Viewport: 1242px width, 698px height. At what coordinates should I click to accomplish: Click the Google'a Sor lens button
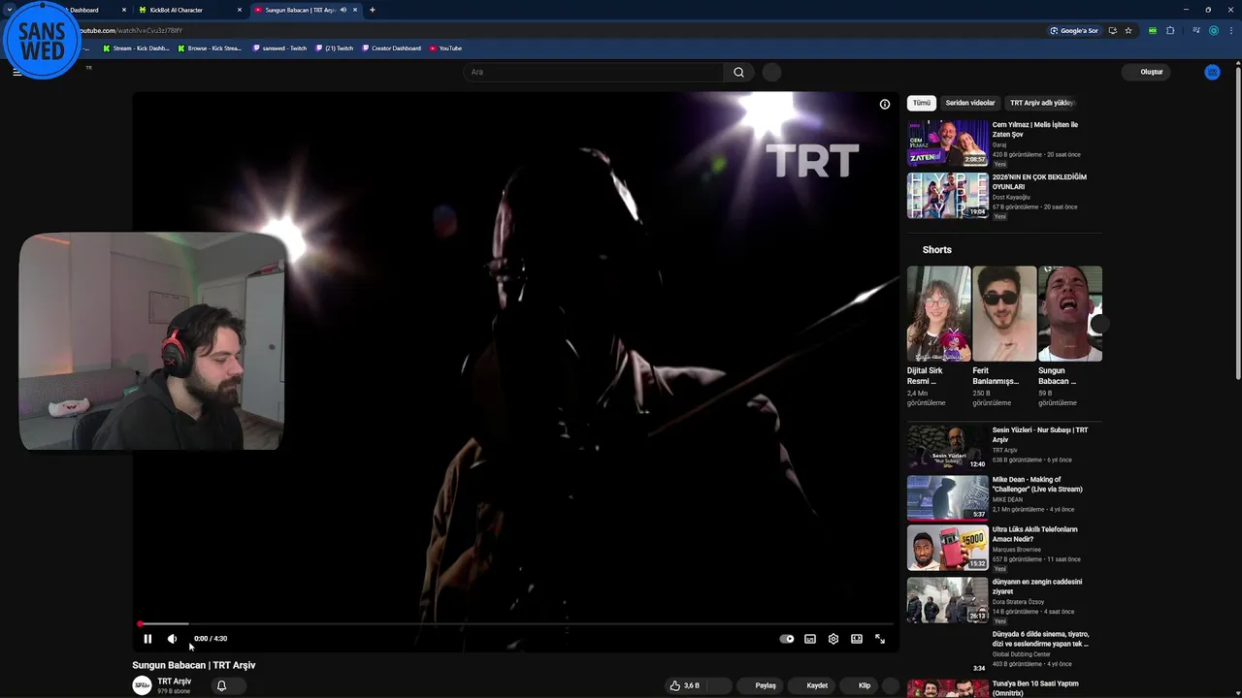pyautogui.click(x=1074, y=30)
